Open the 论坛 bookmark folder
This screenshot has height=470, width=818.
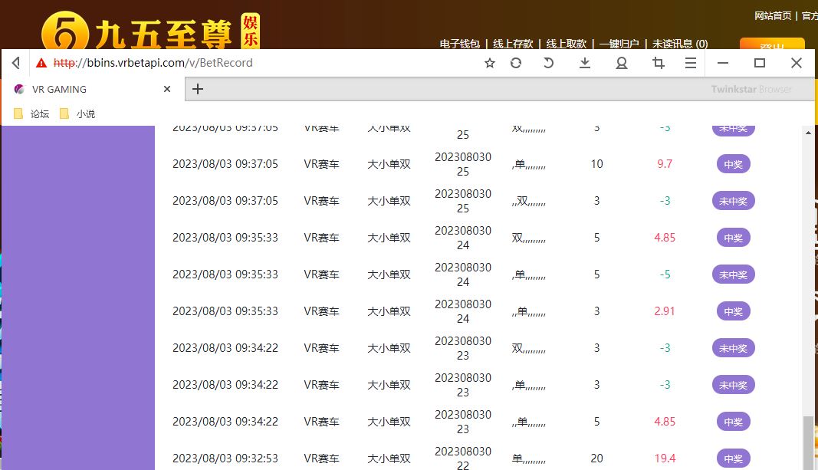coord(32,113)
